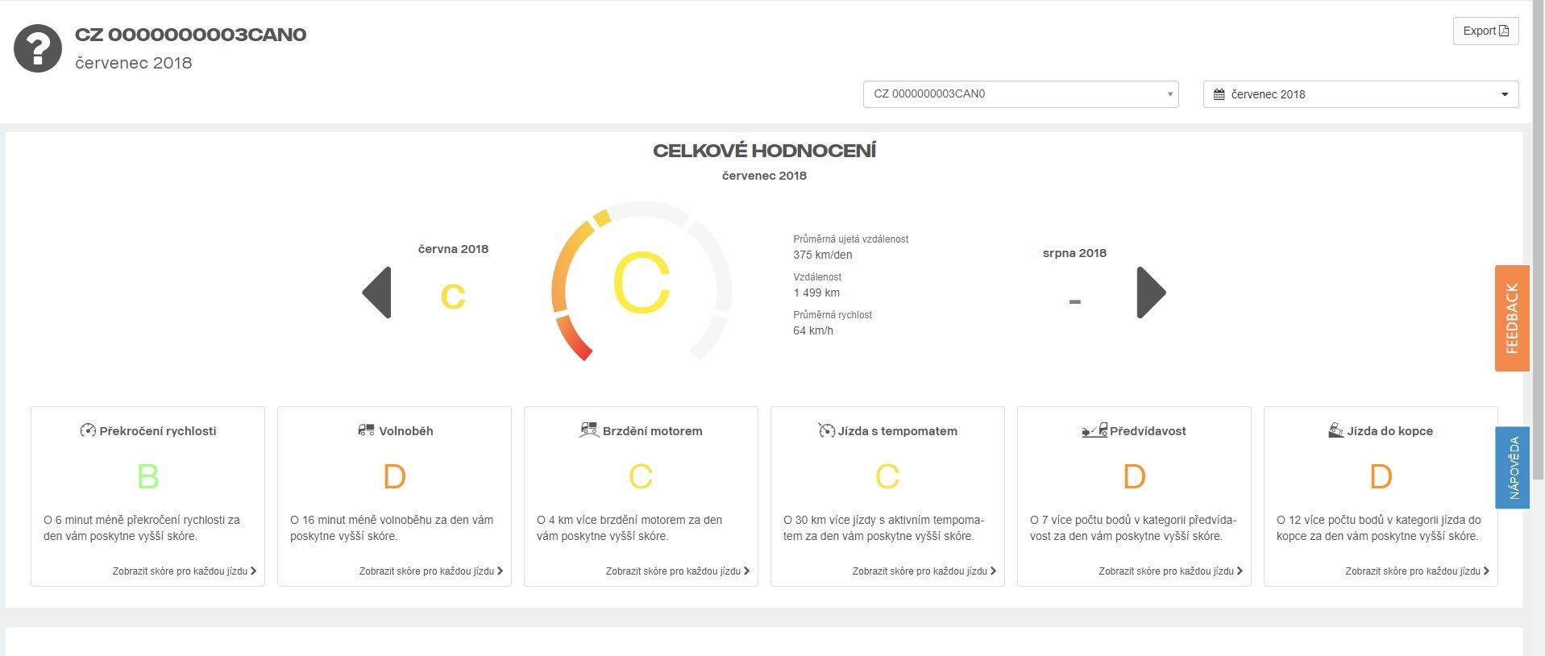This screenshot has height=656, width=1545.
Task: Click the Jízda do kopce card title
Action: (x=1390, y=431)
